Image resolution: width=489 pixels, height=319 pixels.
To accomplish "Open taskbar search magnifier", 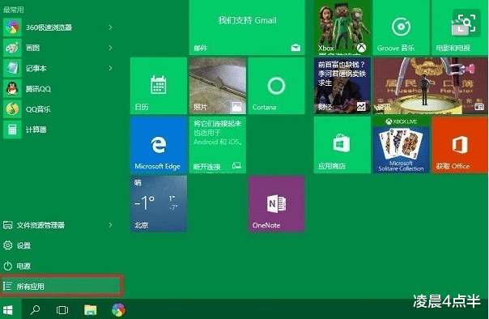I will pyautogui.click(x=35, y=309).
